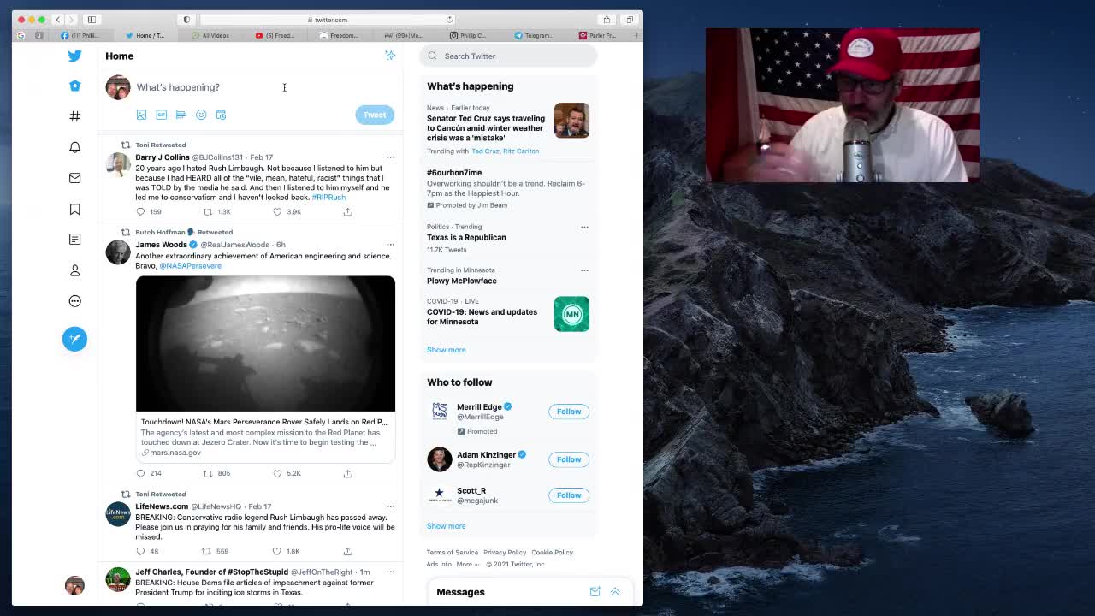1095x616 pixels.
Task: Click the top tweets sparkle icon
Action: coord(390,56)
